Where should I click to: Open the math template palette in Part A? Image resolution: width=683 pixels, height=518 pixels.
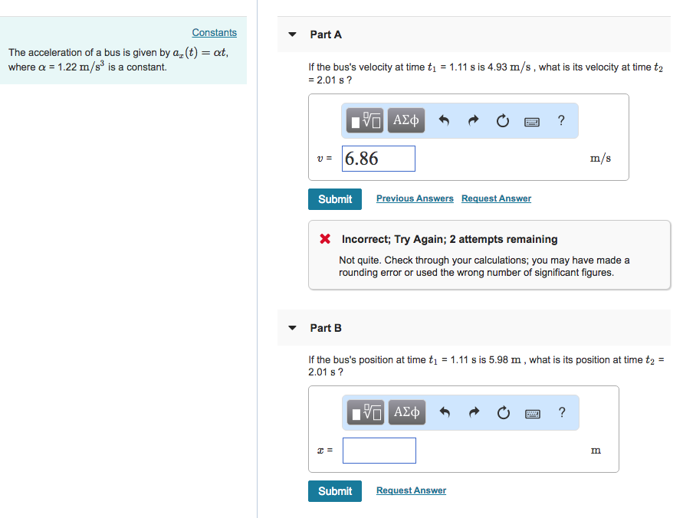point(364,120)
